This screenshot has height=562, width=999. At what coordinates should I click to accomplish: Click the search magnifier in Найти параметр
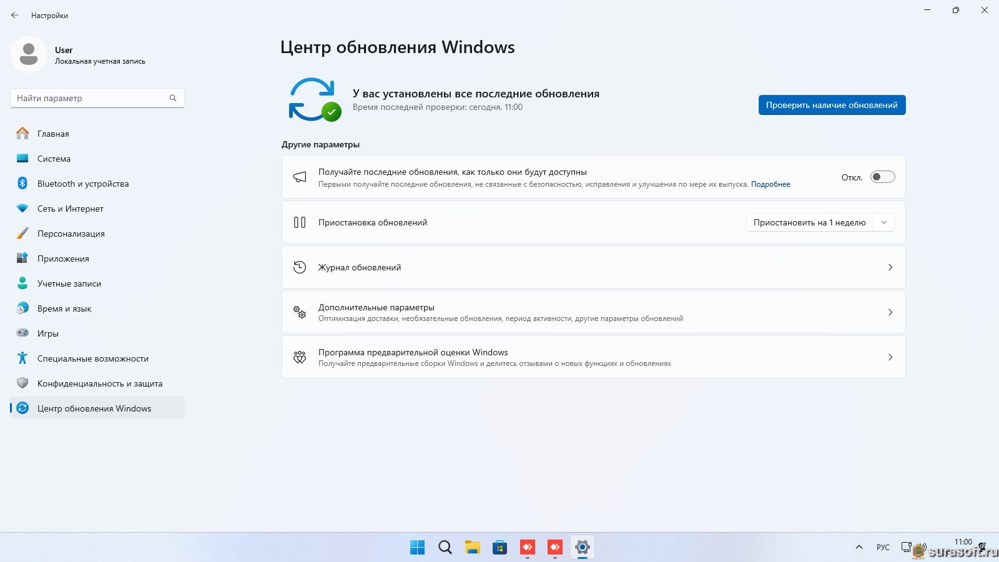pos(173,98)
